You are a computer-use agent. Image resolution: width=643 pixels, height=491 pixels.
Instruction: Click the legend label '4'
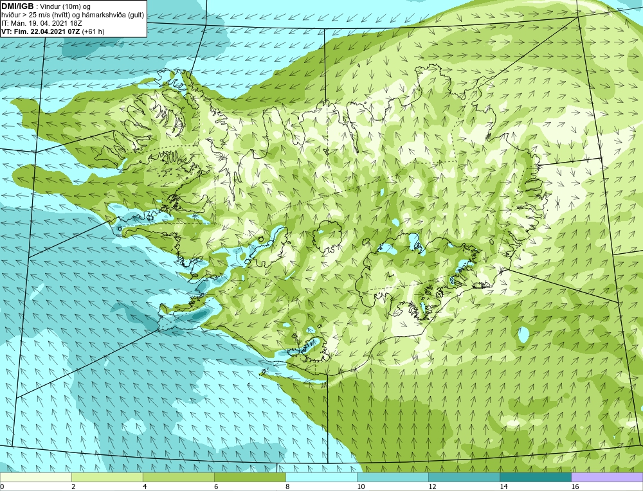click(x=144, y=487)
